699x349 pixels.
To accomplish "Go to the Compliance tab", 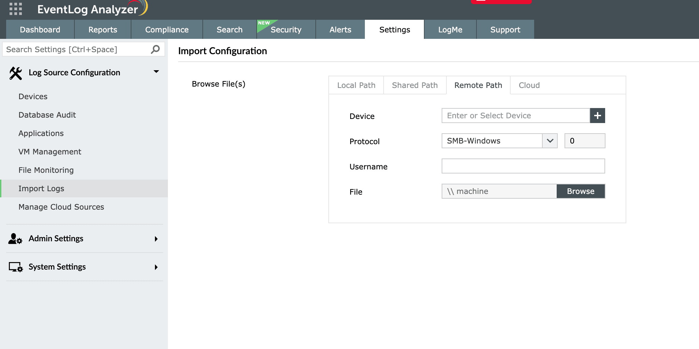I will 167,30.
